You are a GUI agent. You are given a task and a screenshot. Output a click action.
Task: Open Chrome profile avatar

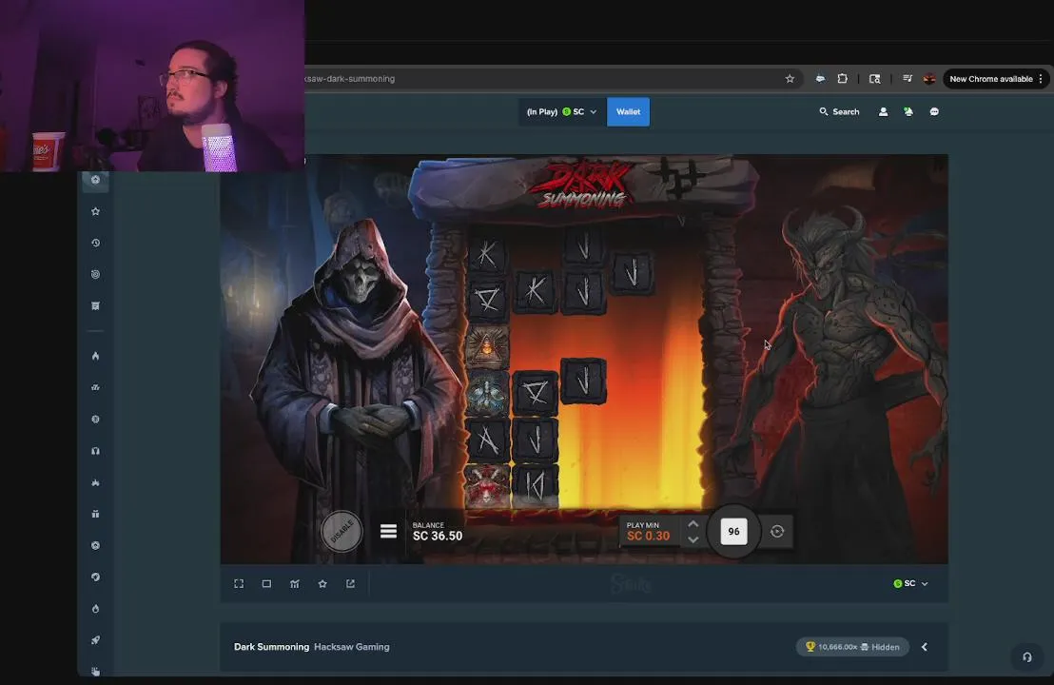(929, 79)
